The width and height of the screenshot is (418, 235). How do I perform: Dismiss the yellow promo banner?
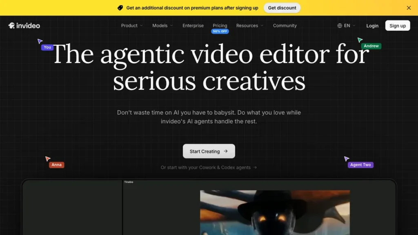409,8
